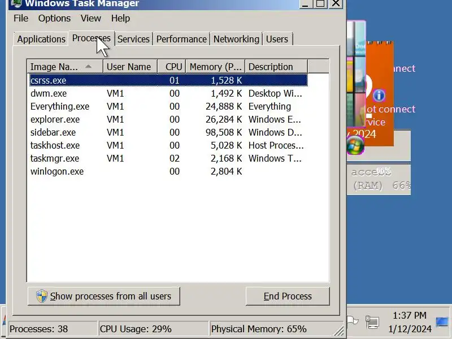The height and width of the screenshot is (339, 452).
Task: Select the Processes tab
Action: [x=91, y=38]
